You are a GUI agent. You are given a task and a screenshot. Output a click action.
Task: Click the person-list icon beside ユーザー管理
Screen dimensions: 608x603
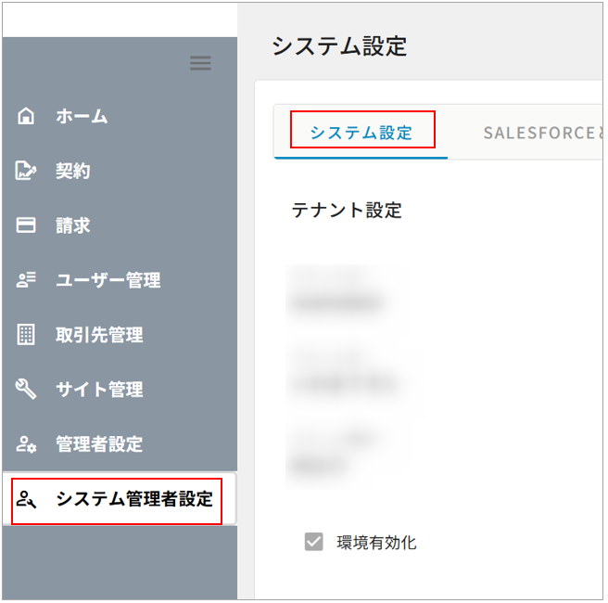26,280
